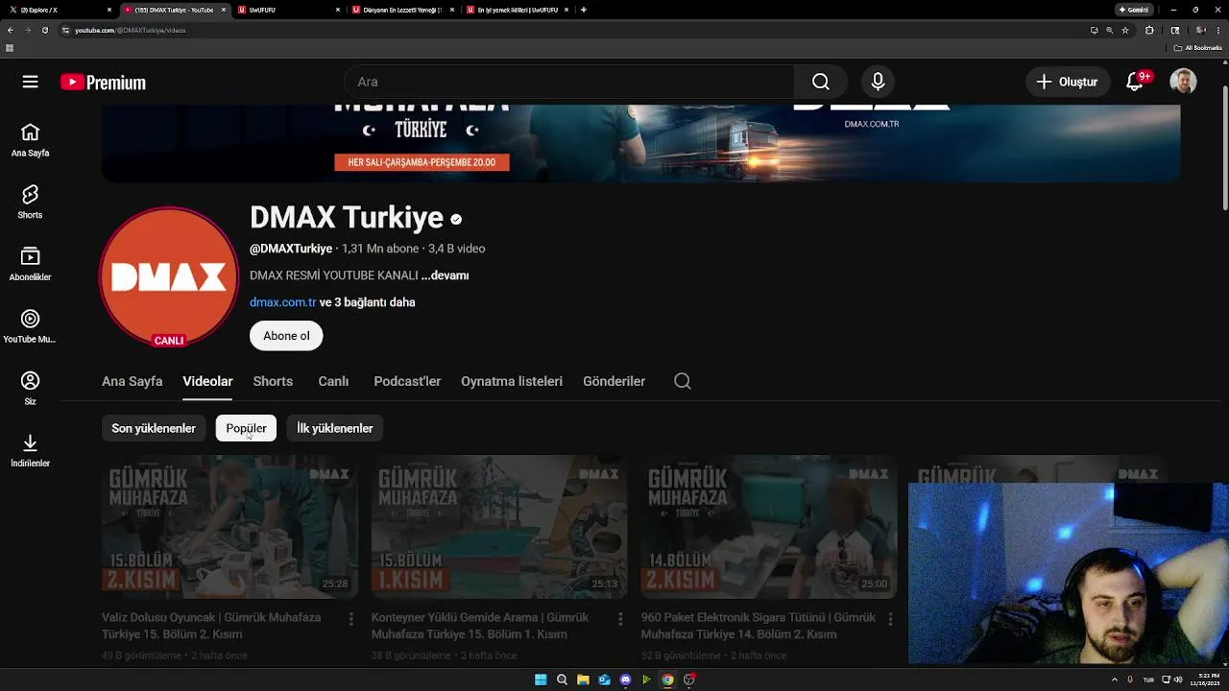
Task: Click the search magnifier button
Action: [821, 83]
